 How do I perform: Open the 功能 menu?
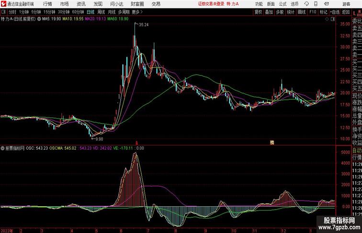pyautogui.click(x=259, y=4)
